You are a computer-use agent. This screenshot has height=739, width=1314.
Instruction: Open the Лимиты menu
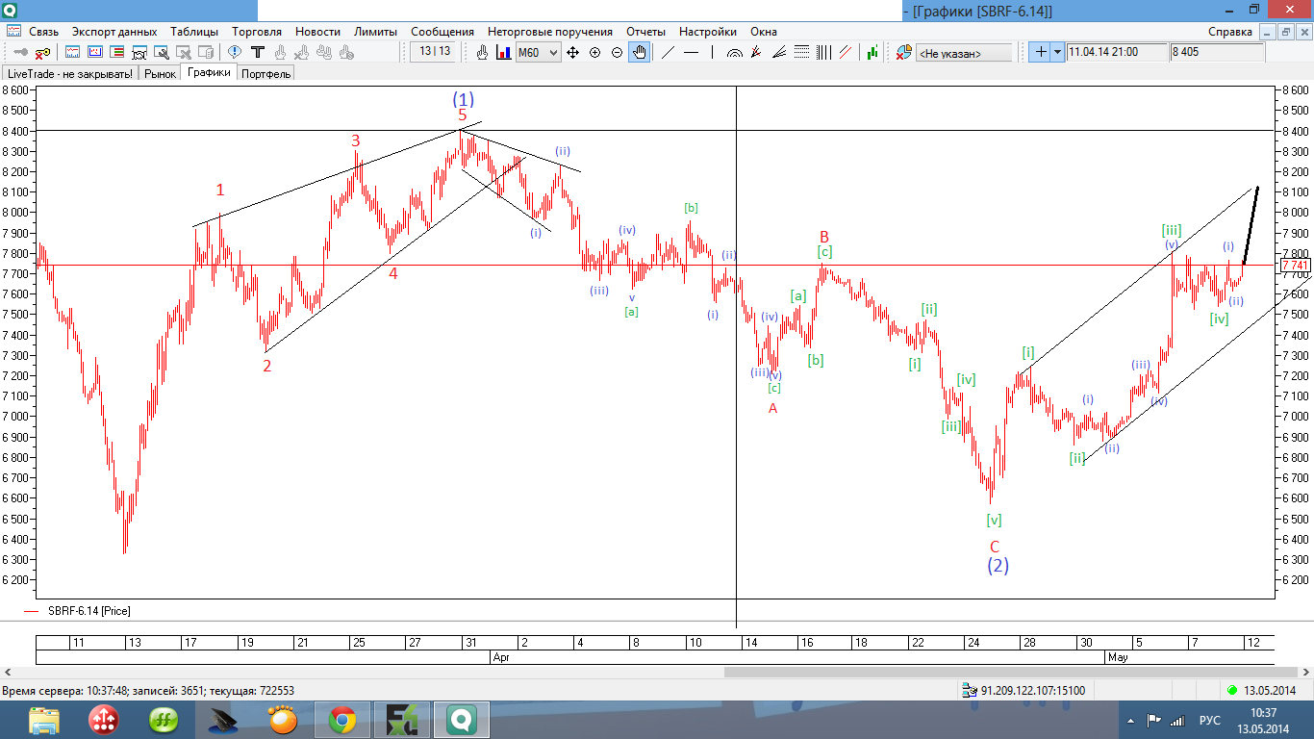(375, 32)
